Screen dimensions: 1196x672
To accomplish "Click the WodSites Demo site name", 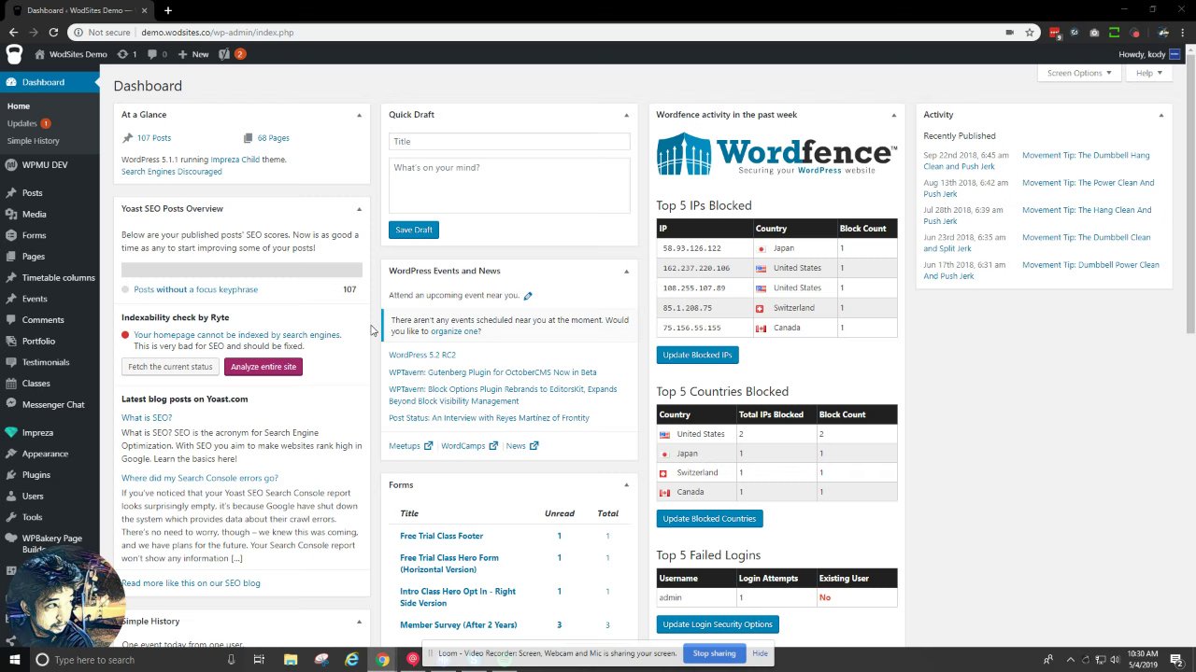I will pos(71,54).
